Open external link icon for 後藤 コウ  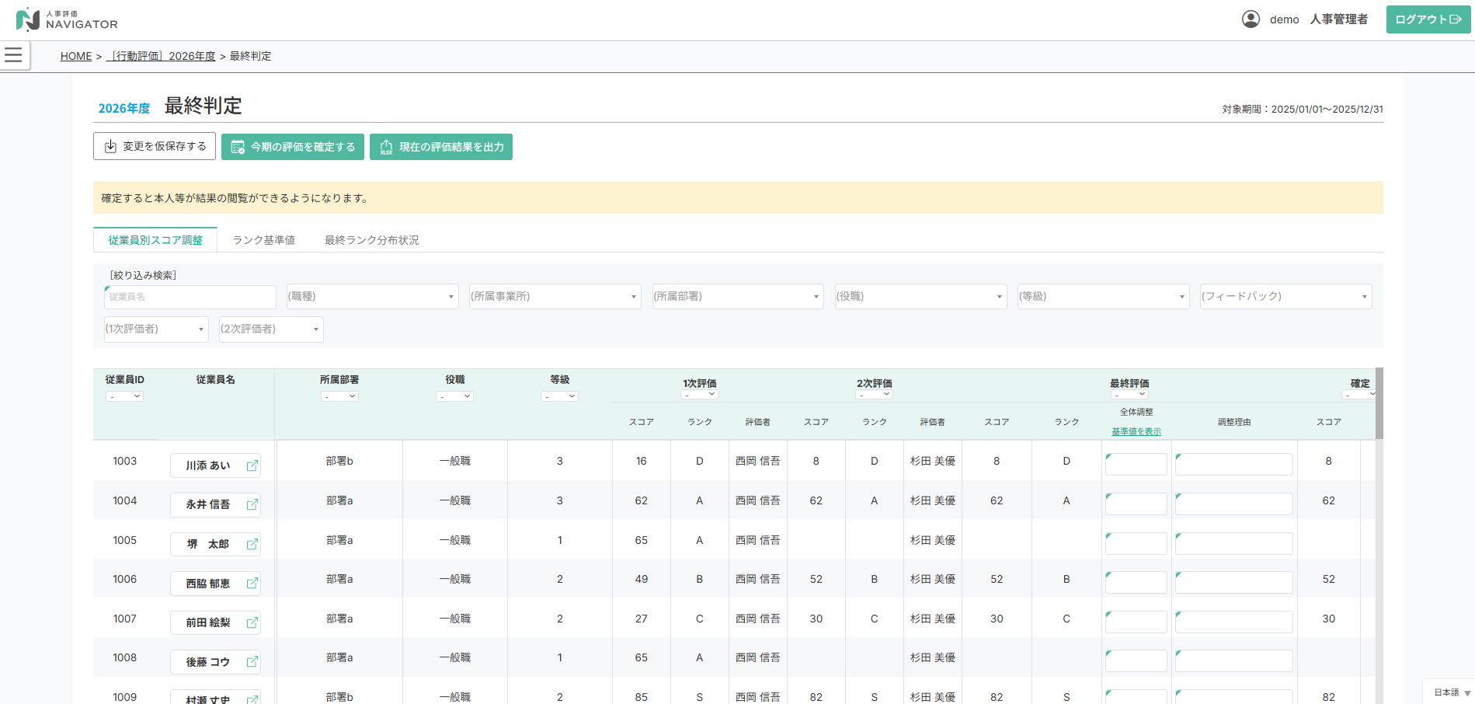[252, 662]
